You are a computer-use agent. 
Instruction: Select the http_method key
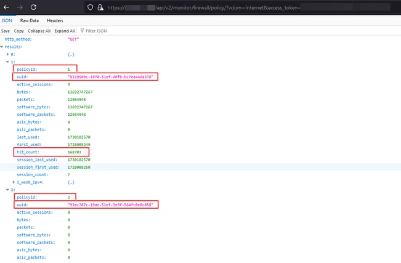(x=18, y=39)
